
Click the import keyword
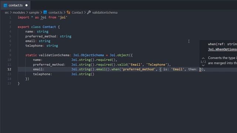[23, 17]
